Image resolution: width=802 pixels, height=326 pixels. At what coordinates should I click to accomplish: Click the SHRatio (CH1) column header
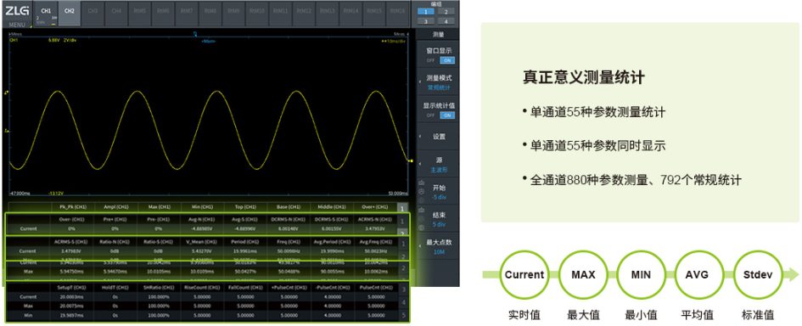159,288
